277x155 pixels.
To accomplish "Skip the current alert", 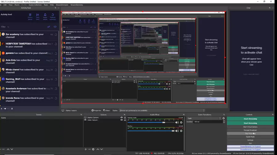I will 38,17.
